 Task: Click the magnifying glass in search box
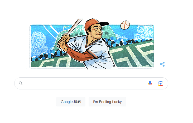[x=21, y=83]
